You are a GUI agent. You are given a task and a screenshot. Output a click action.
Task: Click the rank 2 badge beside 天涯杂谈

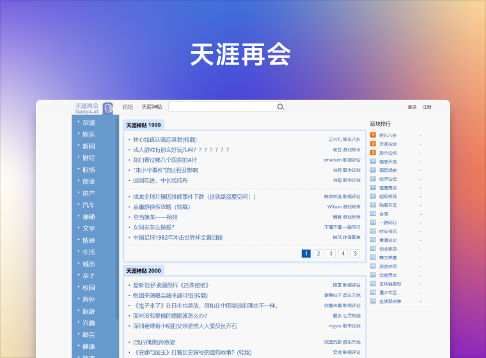pos(373,144)
